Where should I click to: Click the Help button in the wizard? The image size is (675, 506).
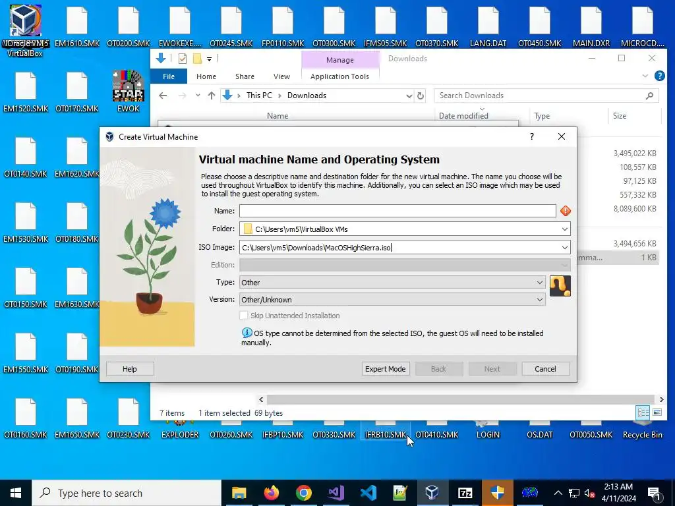(130, 369)
